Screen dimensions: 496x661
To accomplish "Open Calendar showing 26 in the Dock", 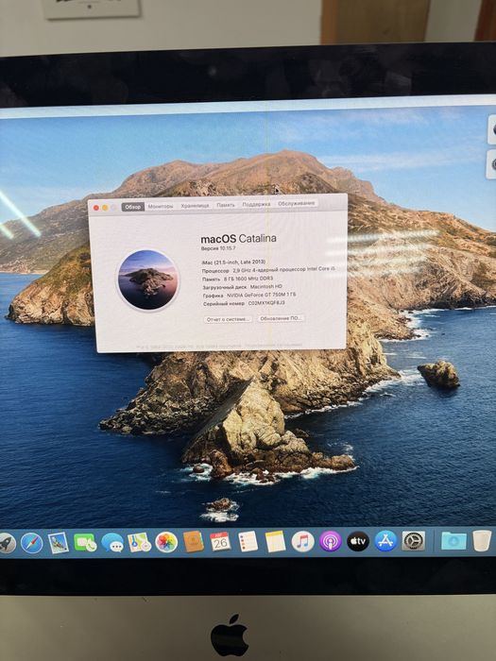I will pyautogui.click(x=220, y=541).
